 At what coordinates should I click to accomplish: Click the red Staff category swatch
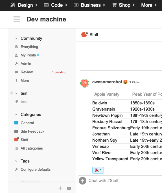tap(16, 139)
